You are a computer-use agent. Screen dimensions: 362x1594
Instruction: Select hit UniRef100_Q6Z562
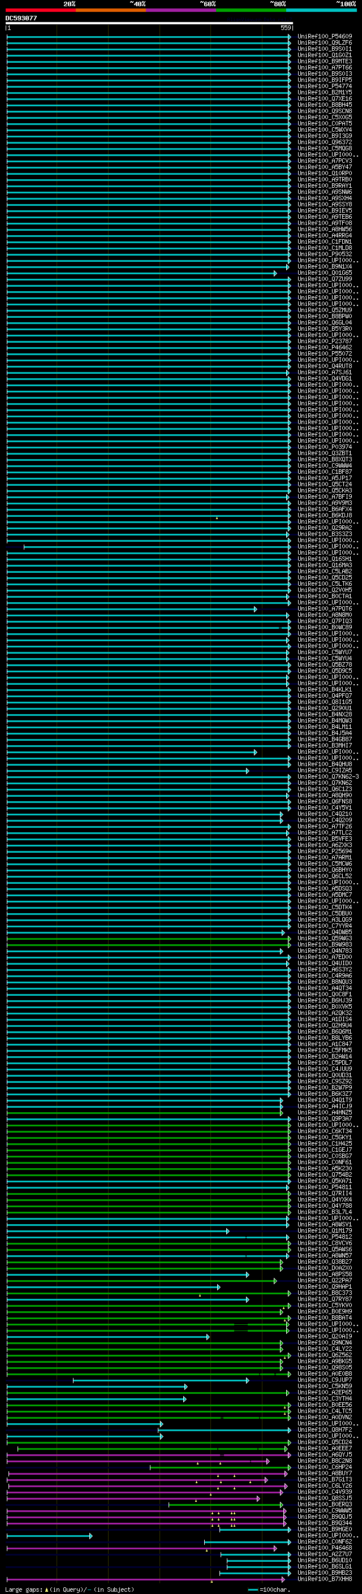pos(325,1355)
